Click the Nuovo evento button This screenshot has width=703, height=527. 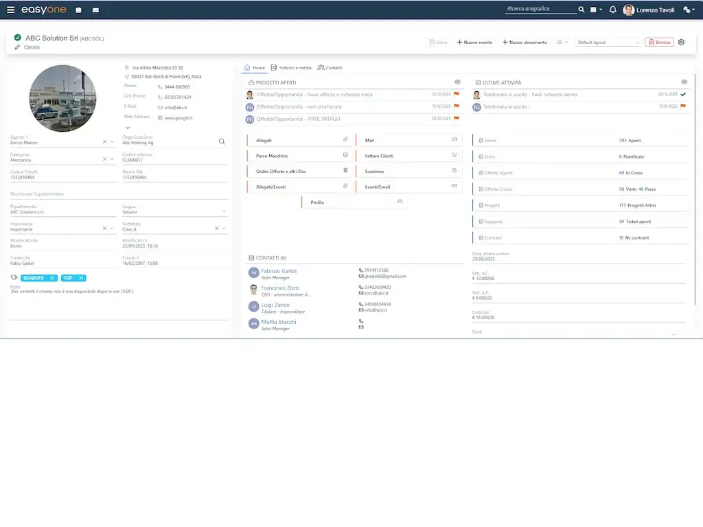474,43
